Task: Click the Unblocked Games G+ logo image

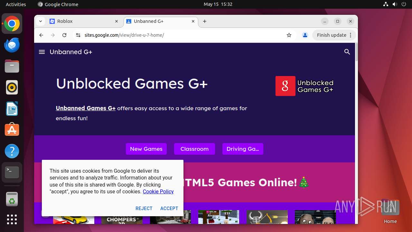Action: point(304,86)
